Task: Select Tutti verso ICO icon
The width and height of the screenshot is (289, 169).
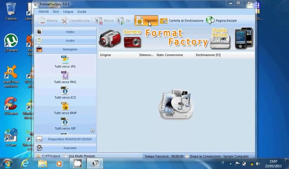Action: coord(65,90)
